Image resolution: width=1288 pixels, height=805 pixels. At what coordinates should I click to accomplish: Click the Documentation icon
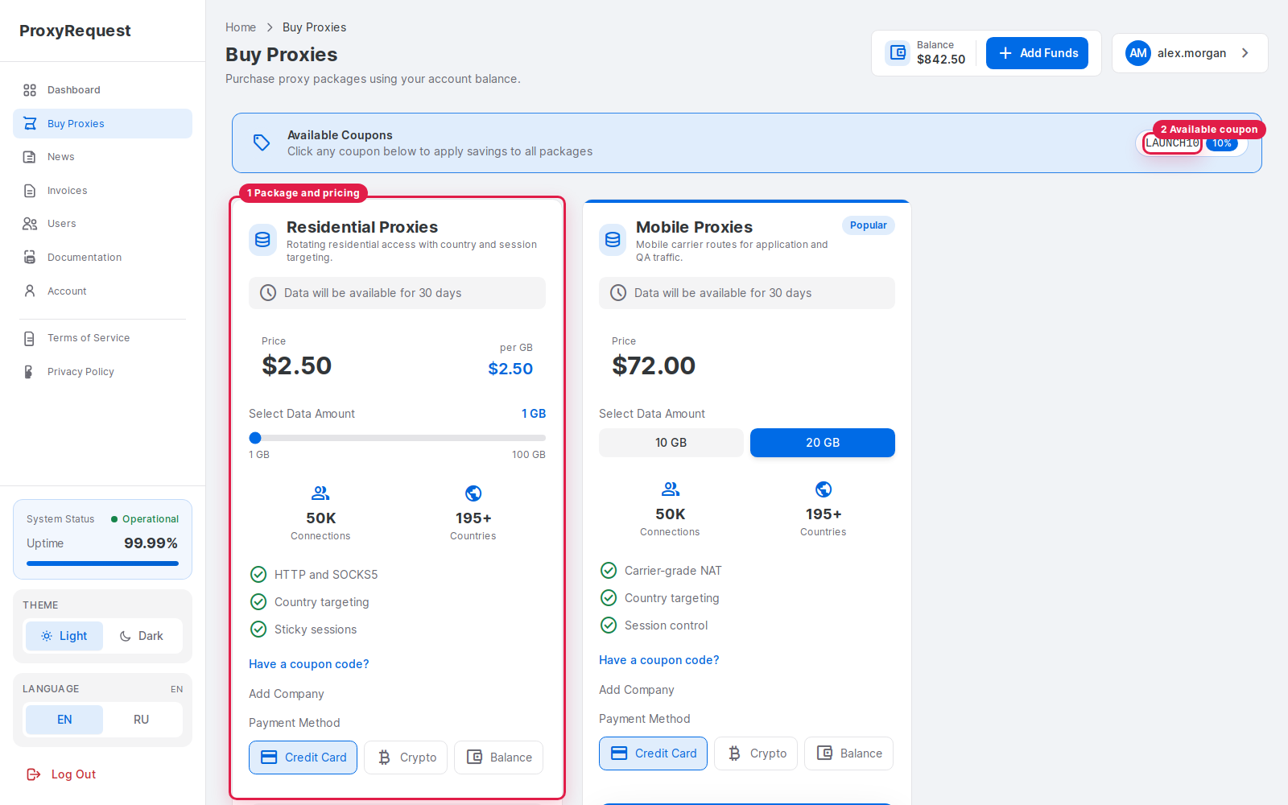(30, 258)
